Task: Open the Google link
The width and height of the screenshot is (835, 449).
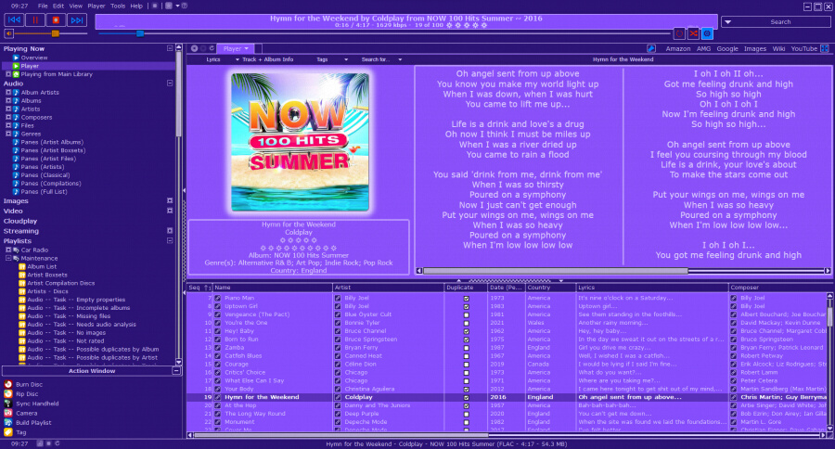Action: (x=726, y=48)
